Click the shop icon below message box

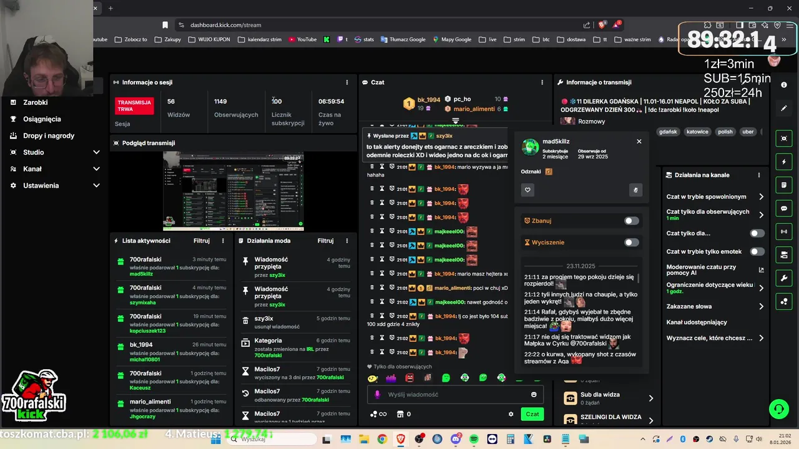[x=400, y=414]
